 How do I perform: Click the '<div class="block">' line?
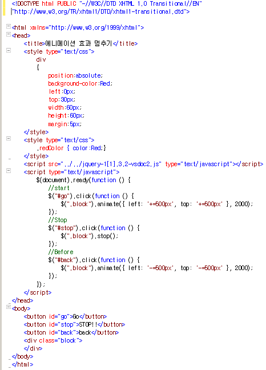tap(53, 340)
